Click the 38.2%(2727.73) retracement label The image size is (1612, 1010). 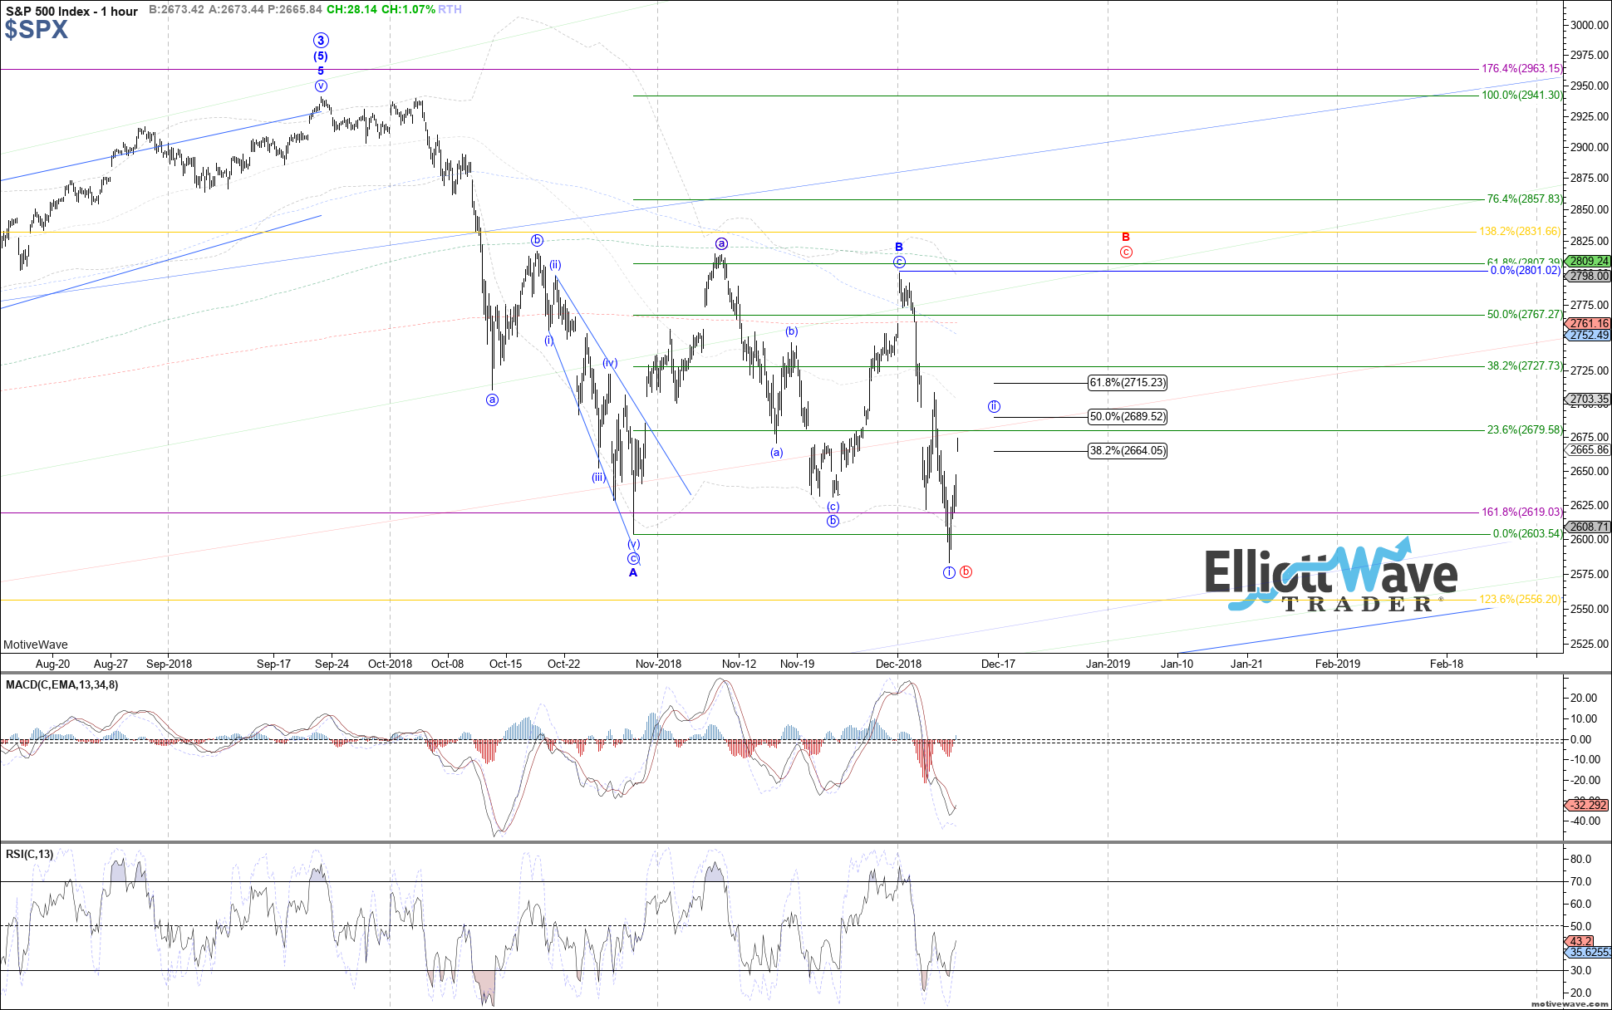click(1524, 366)
